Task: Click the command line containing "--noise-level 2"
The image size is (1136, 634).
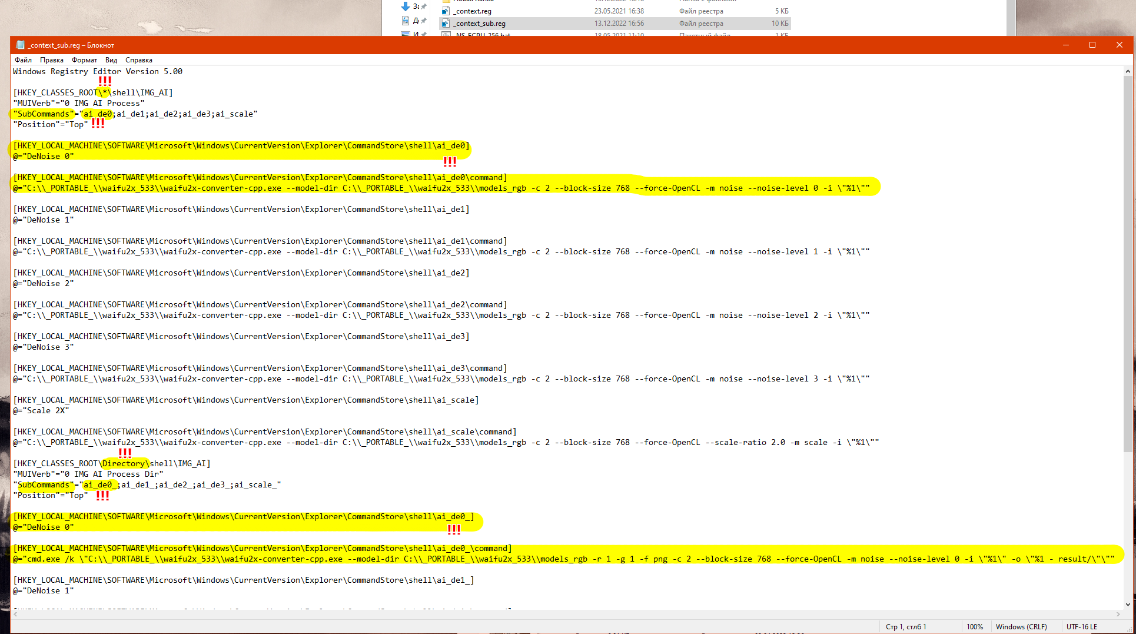Action: tap(441, 316)
